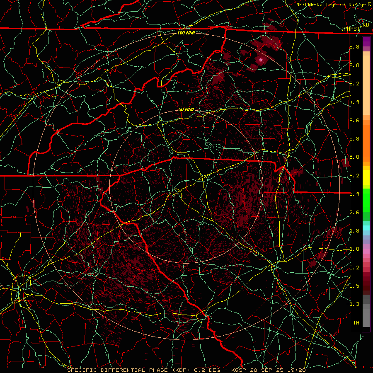Pick the yellow band of the color bar
This screenshot has width=373, height=373.
coord(366,177)
